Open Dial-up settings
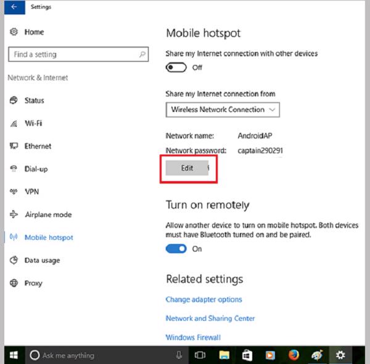 tap(36, 169)
